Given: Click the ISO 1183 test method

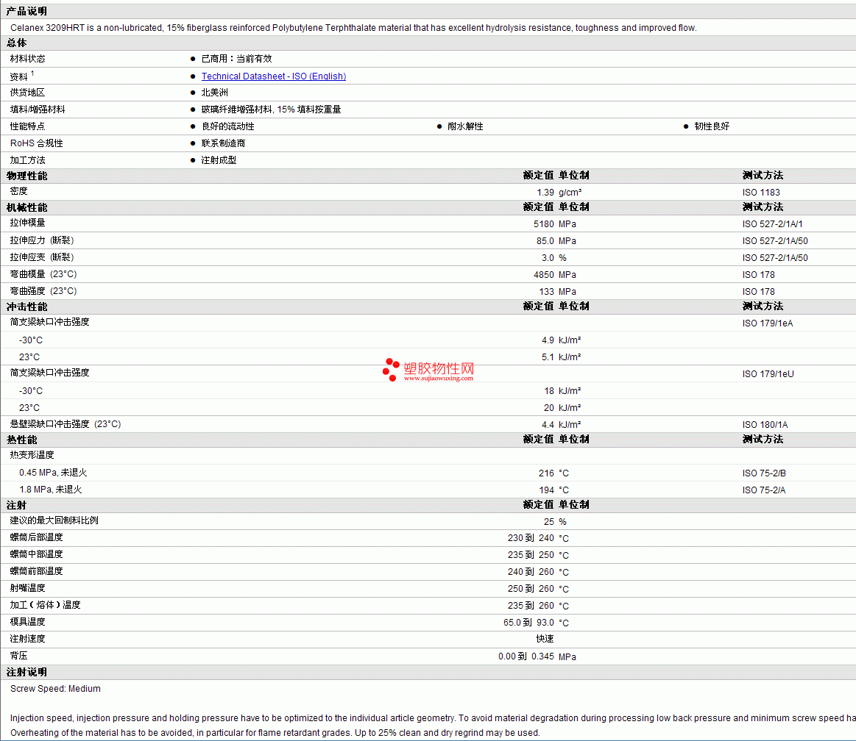Looking at the screenshot, I should click(x=761, y=193).
